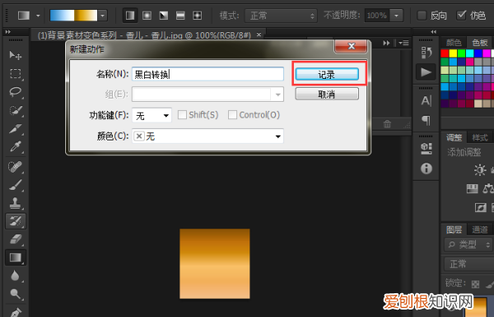Click the 名称 name input field

[207, 74]
